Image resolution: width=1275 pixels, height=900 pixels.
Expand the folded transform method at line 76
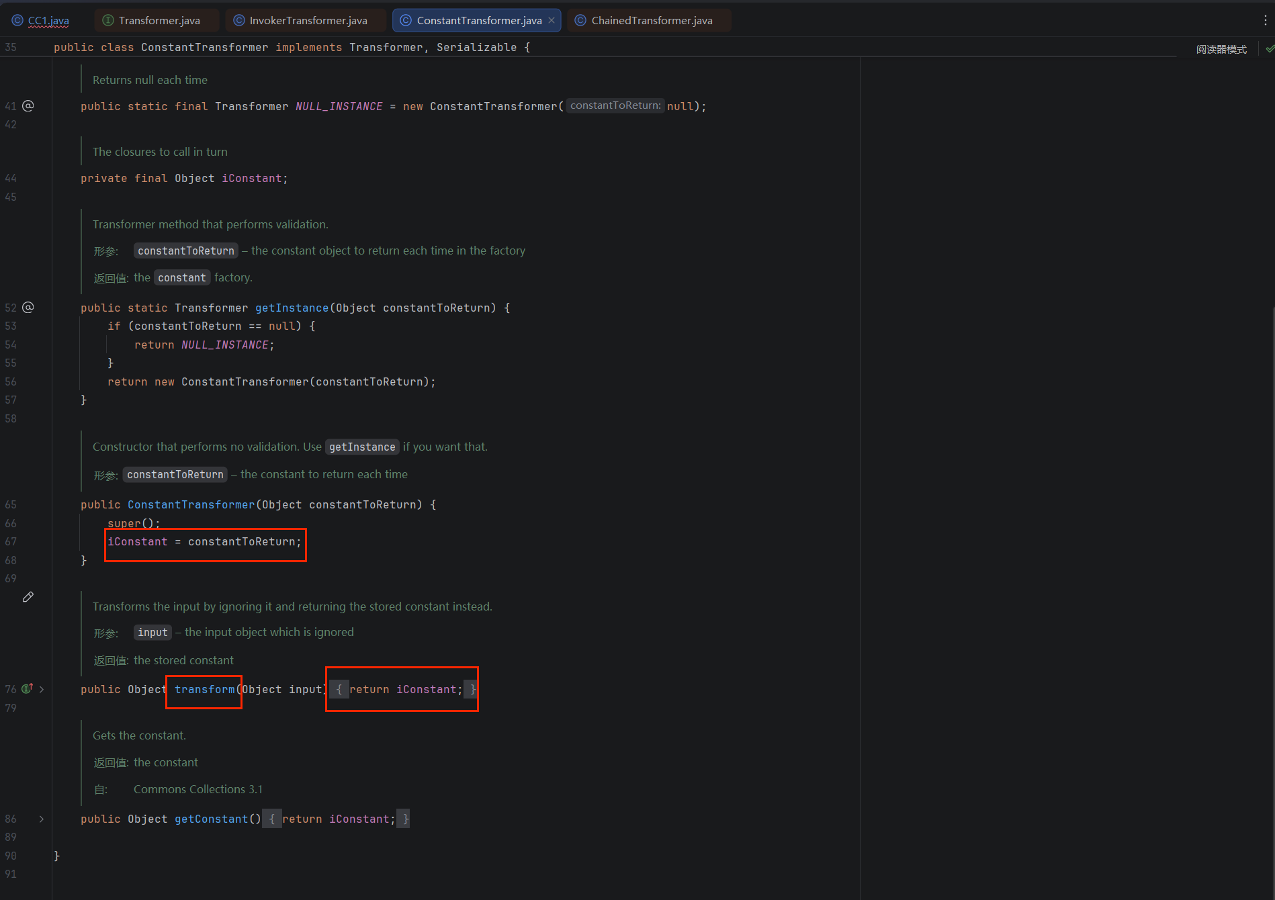coord(42,689)
